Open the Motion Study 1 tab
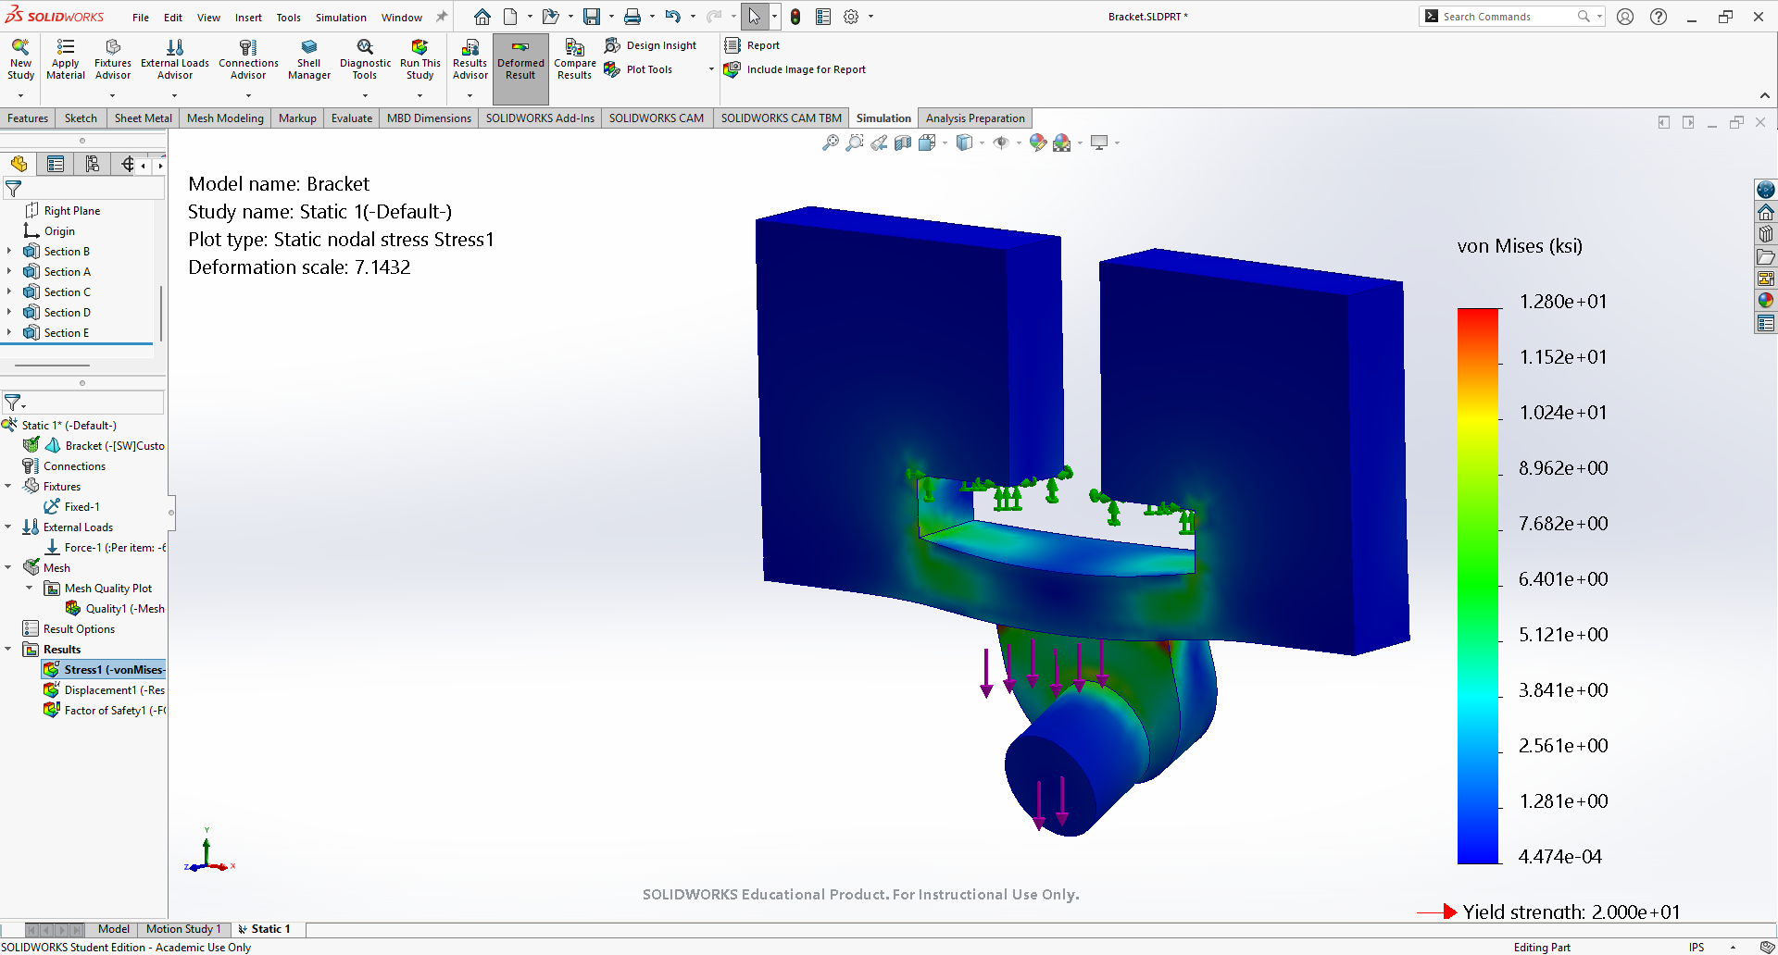 point(183,929)
